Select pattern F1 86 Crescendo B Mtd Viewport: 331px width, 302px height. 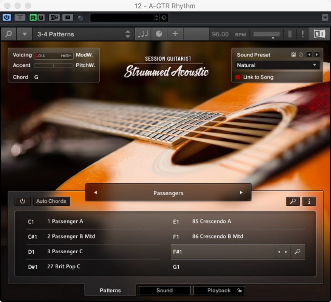[238, 237]
